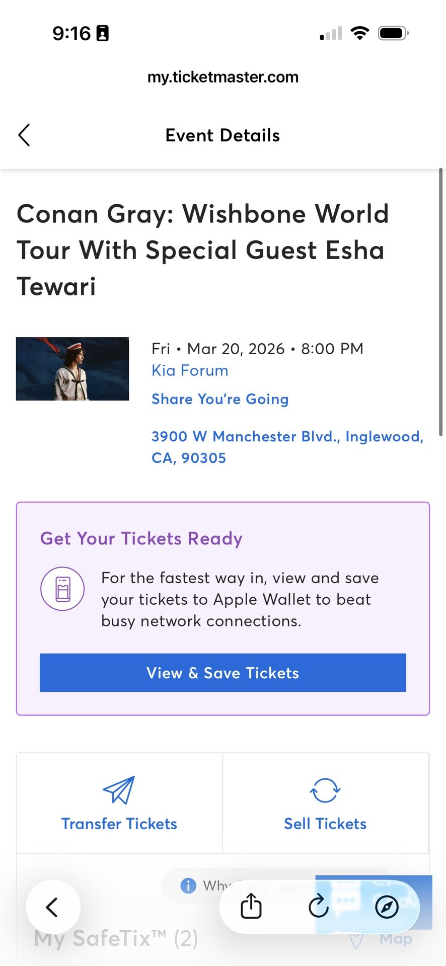Open the Kia Forum venue link

189,370
